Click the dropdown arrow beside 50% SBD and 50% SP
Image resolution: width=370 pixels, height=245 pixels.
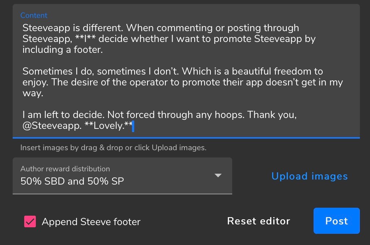[x=218, y=176]
